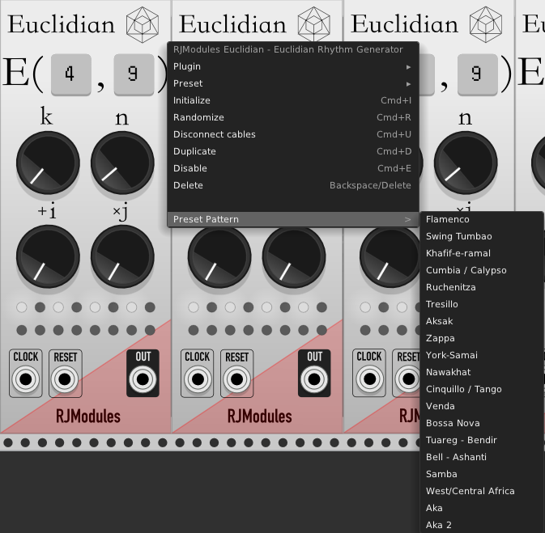
Task: Click the Euclidian title on first module
Action: pos(62,24)
